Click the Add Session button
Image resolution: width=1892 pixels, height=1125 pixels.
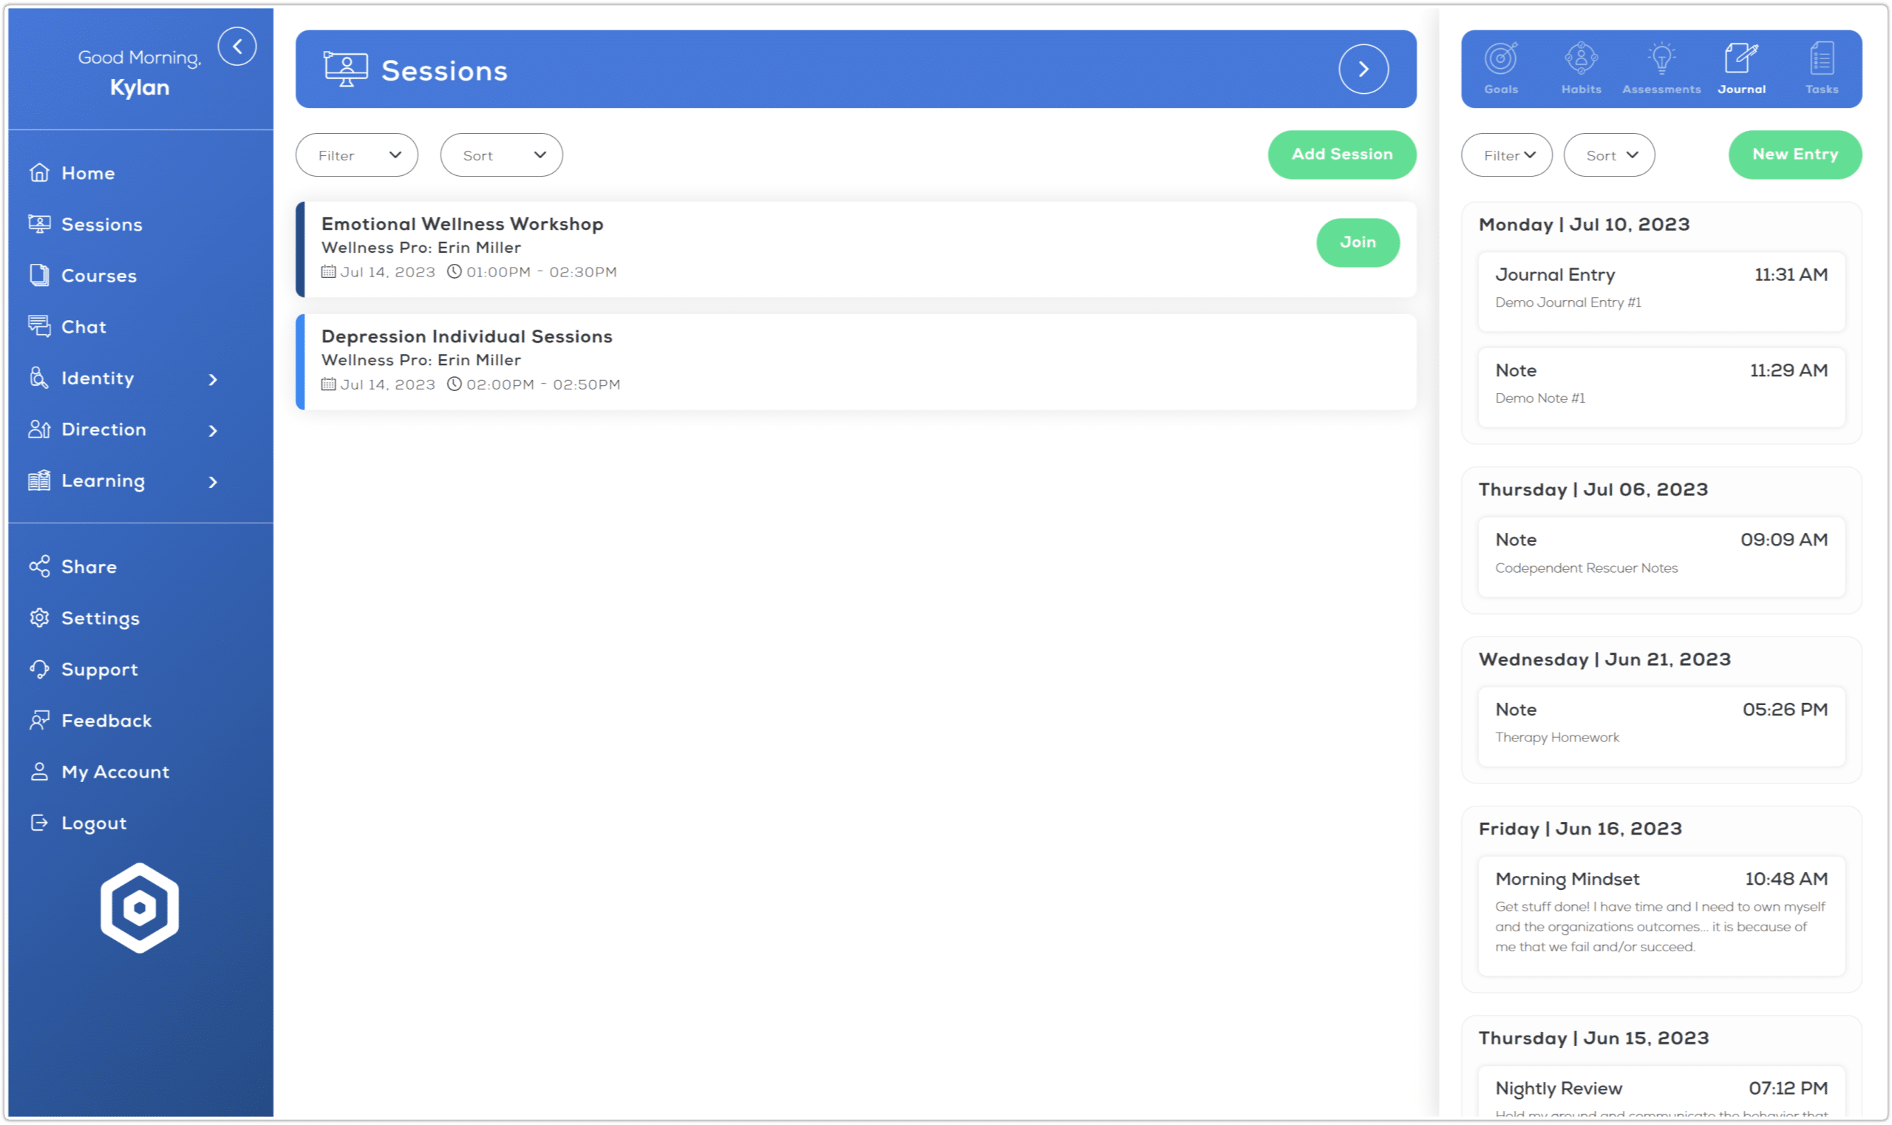coord(1341,154)
